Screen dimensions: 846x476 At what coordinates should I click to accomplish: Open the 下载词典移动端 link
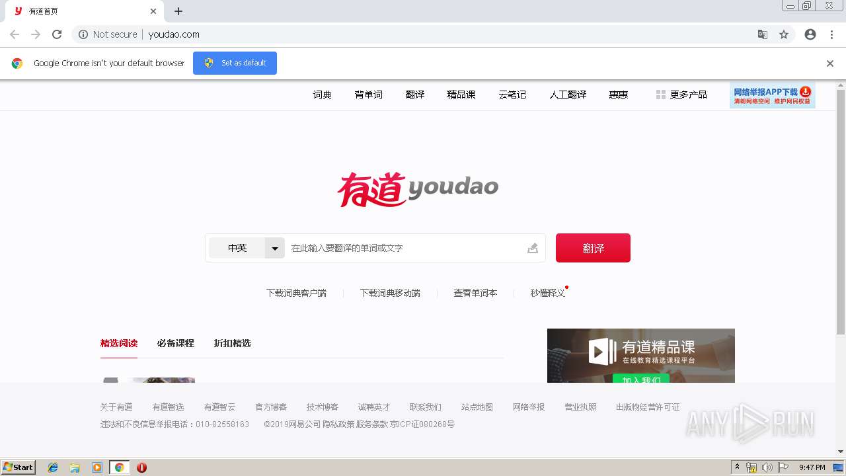click(390, 293)
